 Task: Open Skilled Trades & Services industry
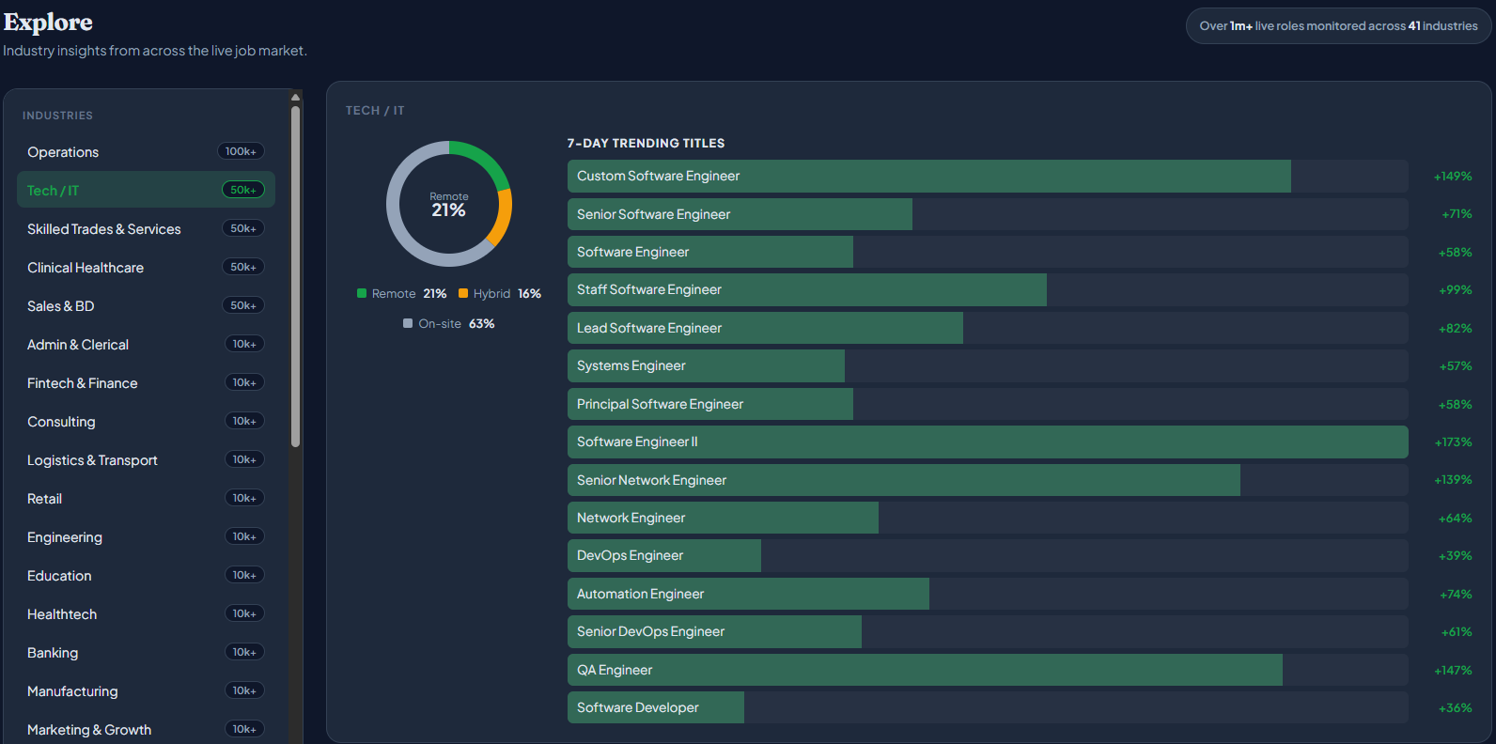click(146, 228)
